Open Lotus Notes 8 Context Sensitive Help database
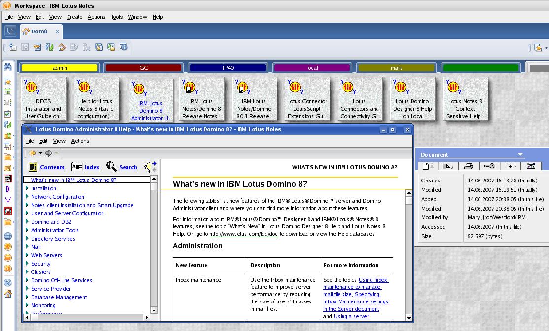 (465, 99)
